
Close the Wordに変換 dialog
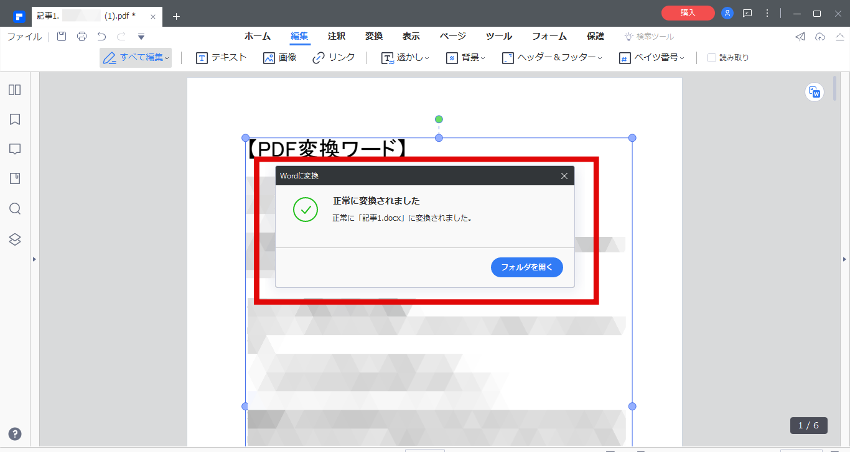tap(564, 176)
